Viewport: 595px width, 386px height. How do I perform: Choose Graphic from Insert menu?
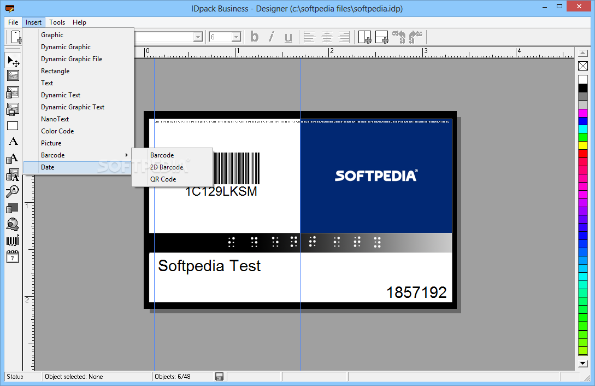click(79, 34)
